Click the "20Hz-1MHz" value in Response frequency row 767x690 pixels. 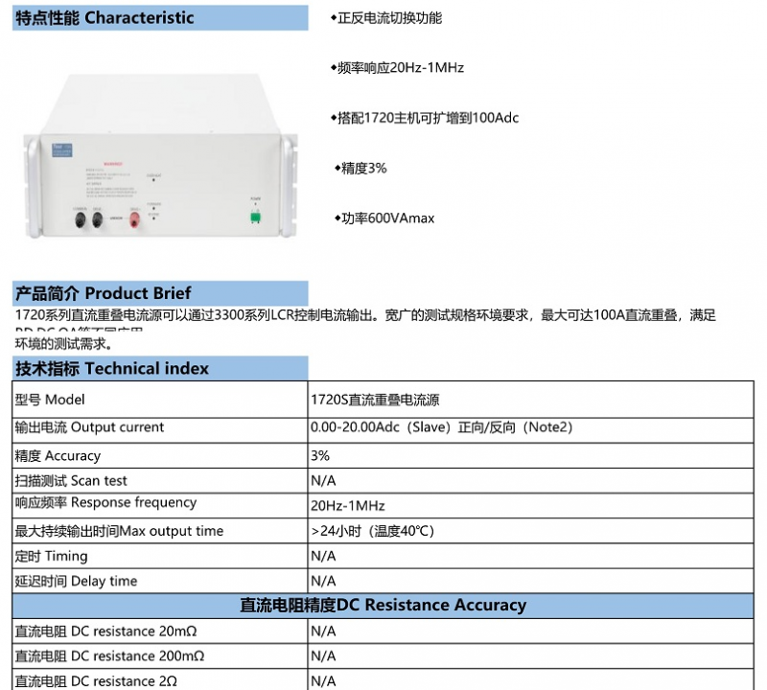(348, 506)
